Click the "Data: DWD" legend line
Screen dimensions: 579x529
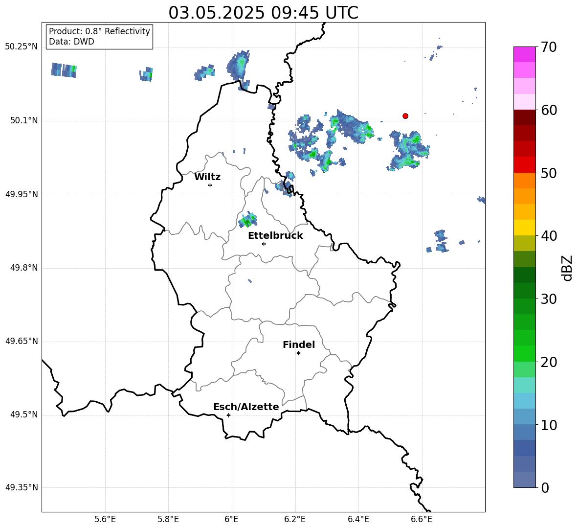coord(71,42)
